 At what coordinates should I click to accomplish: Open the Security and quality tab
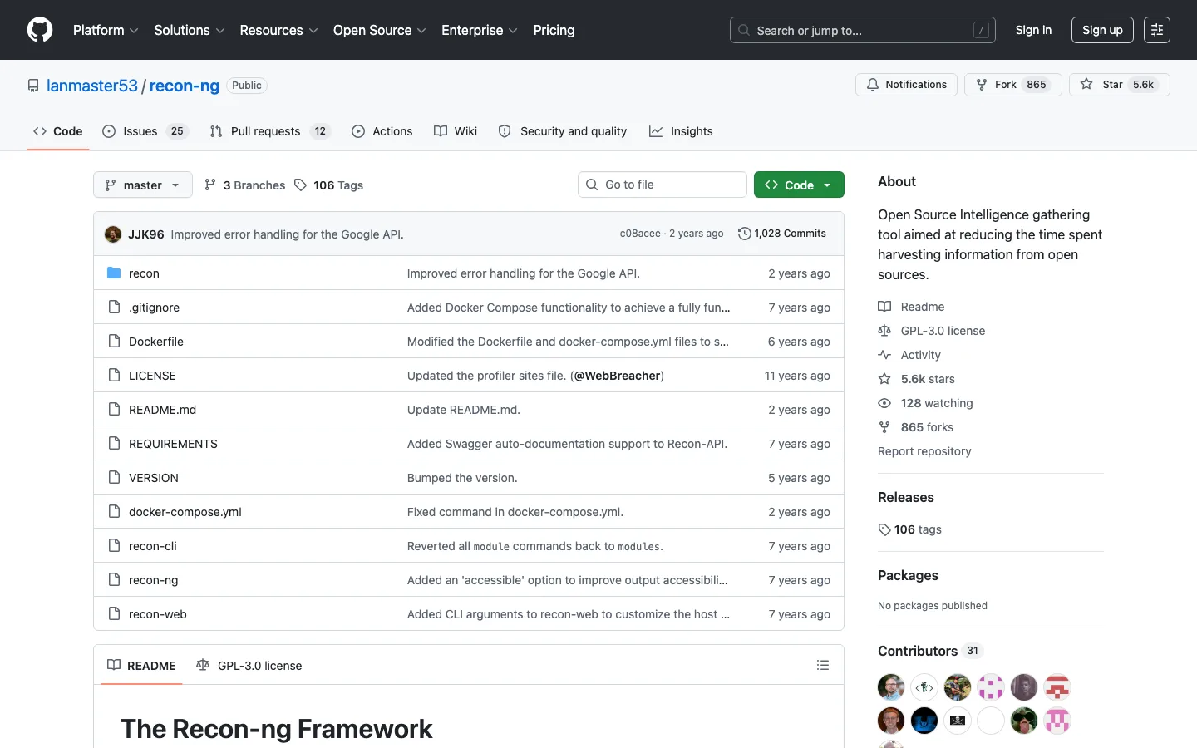[x=562, y=131]
